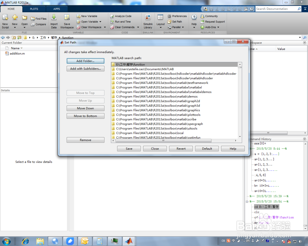
Task: Open Workspace panel actions menu
Action: click(x=305, y=43)
